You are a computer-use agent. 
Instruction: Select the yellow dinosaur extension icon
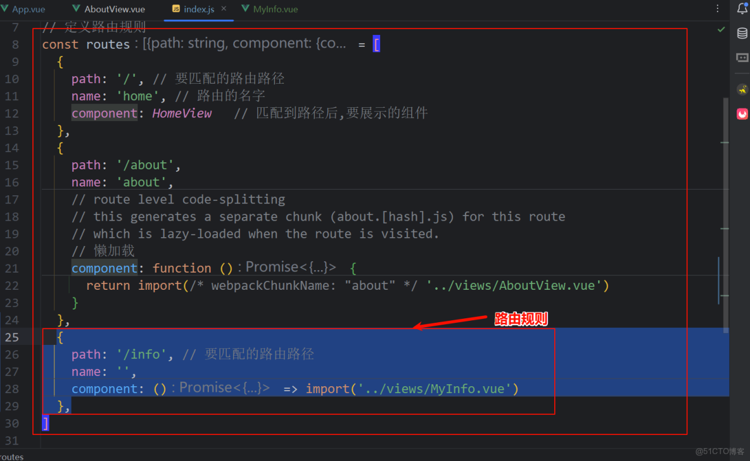coord(742,90)
